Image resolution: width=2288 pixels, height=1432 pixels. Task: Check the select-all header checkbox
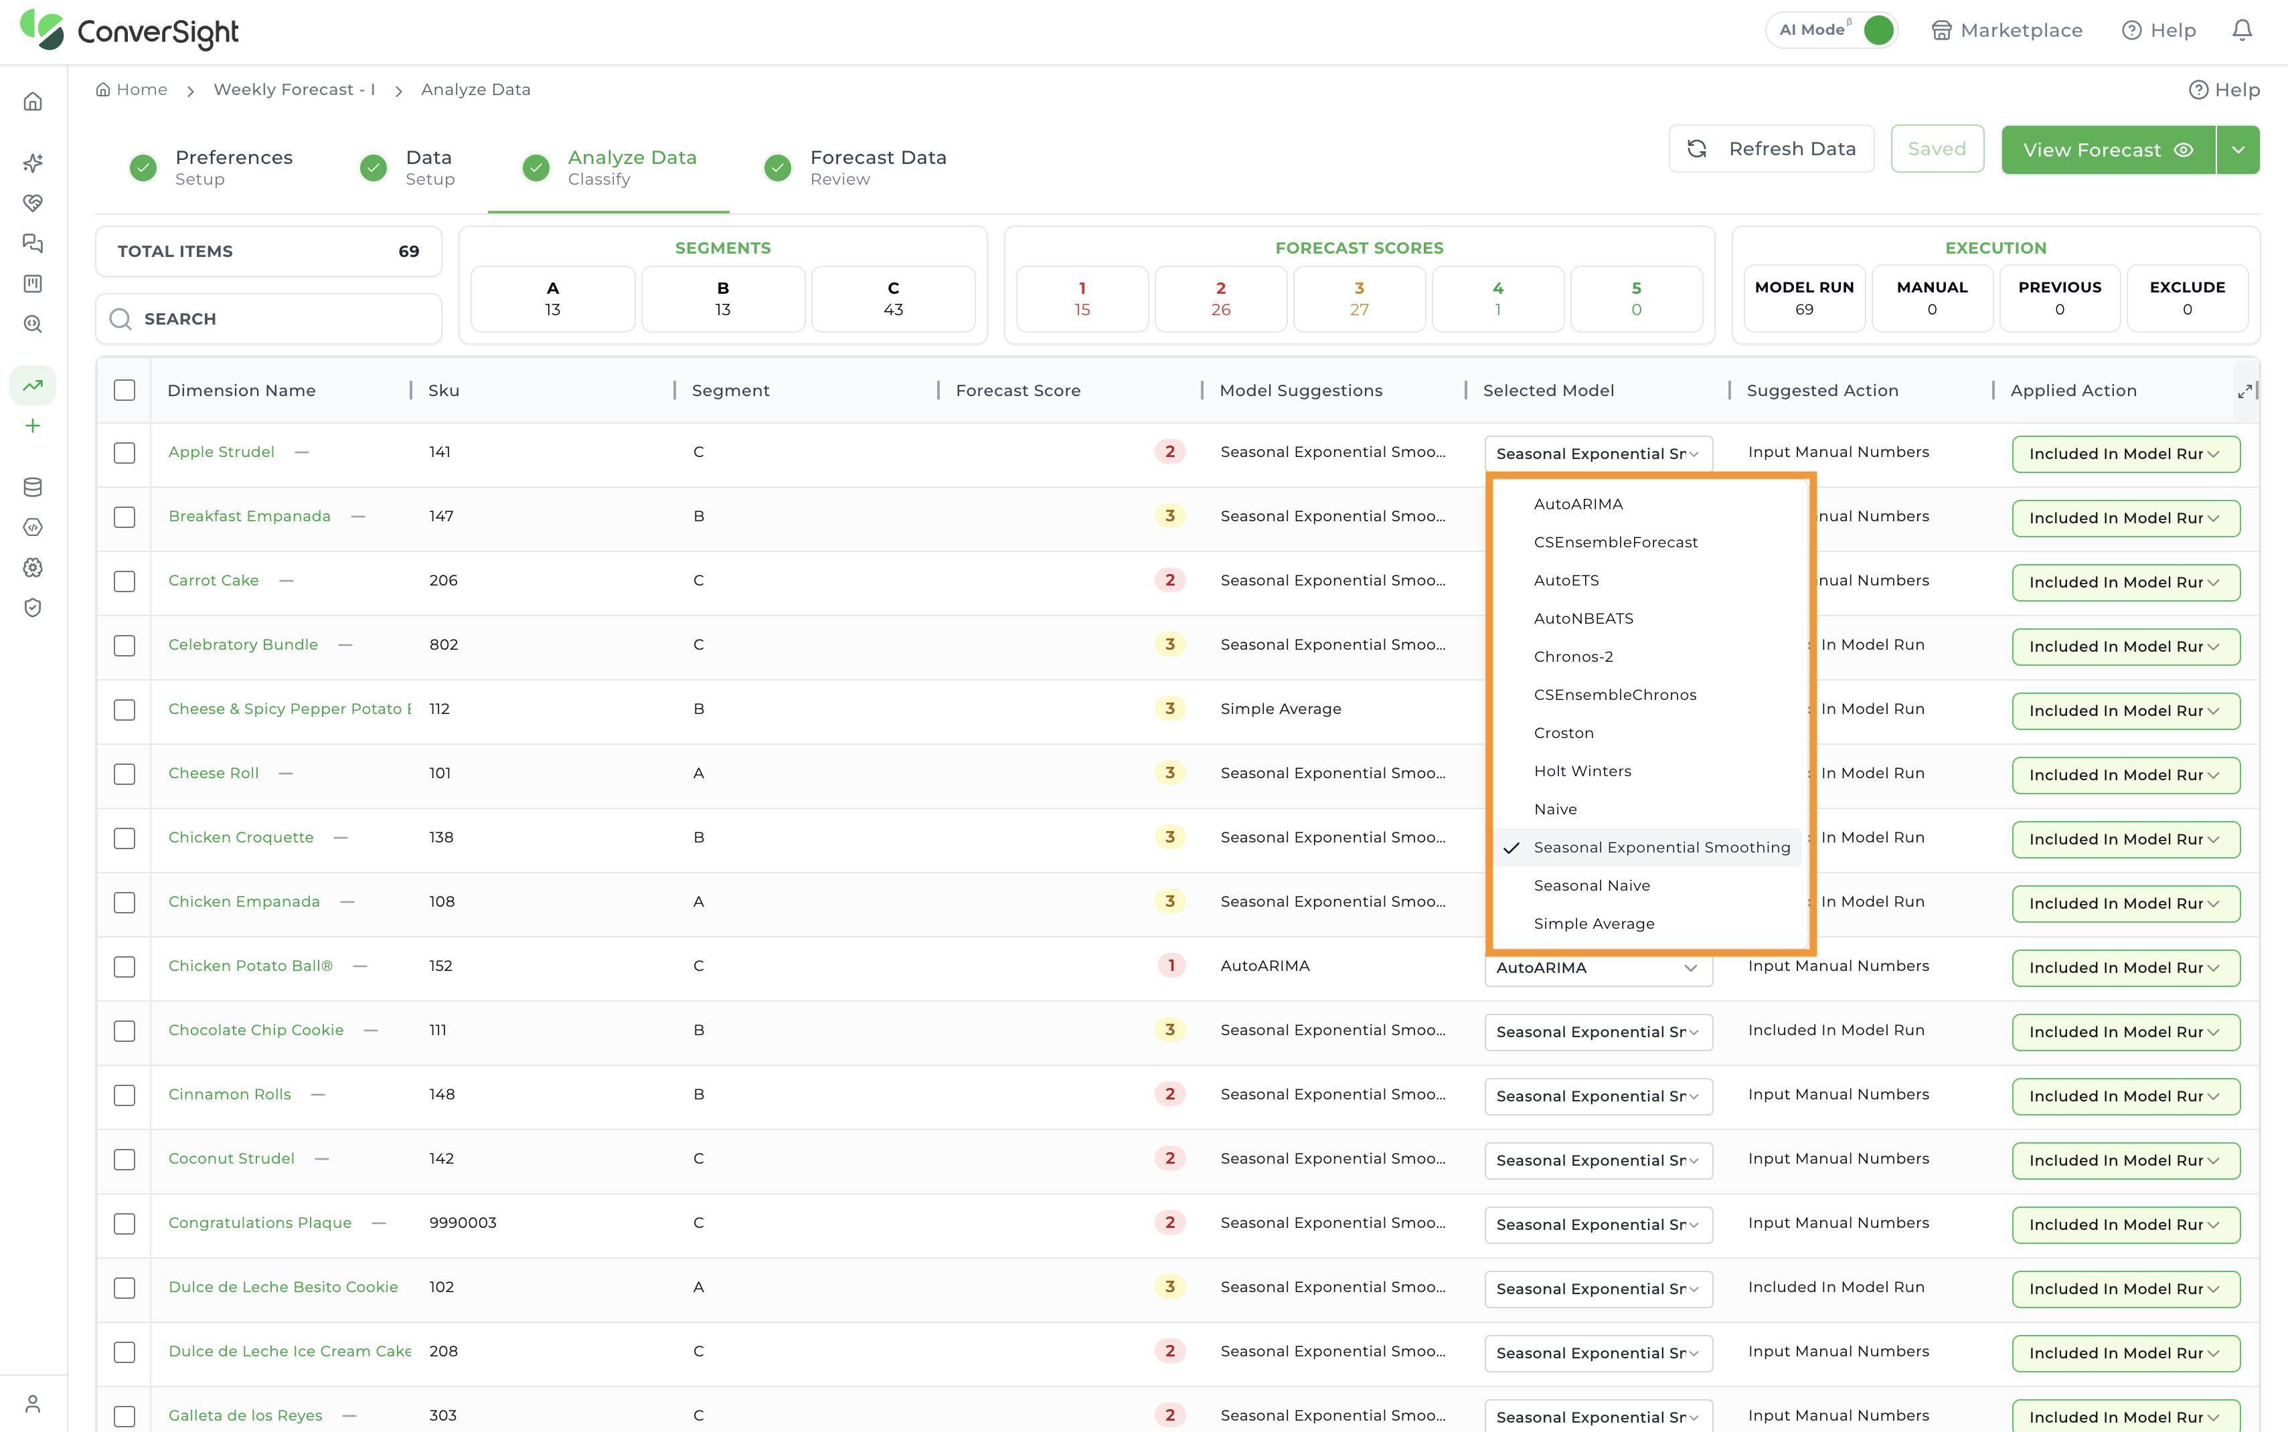coord(124,390)
